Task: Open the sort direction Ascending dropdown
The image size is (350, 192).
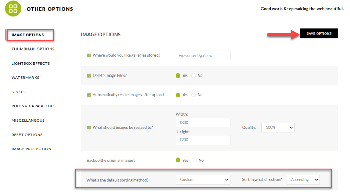Action: pyautogui.click(x=303, y=180)
